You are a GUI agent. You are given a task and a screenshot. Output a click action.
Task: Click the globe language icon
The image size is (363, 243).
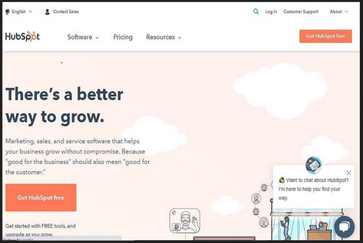[7, 12]
